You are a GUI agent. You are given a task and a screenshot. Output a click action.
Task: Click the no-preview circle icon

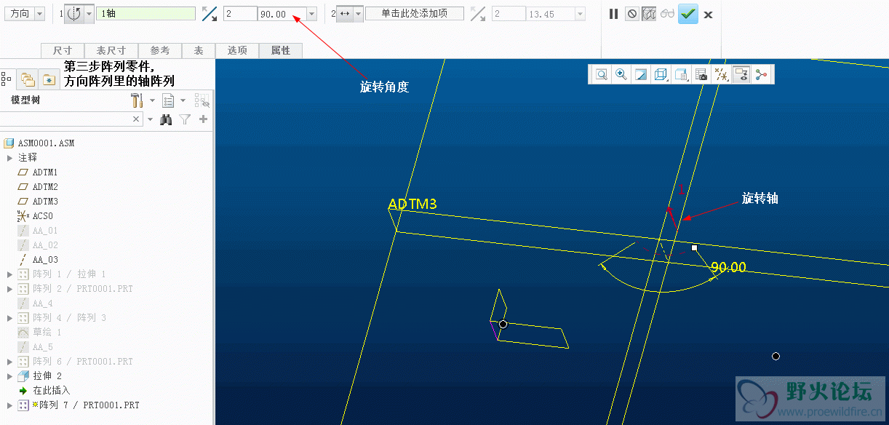[x=632, y=14]
